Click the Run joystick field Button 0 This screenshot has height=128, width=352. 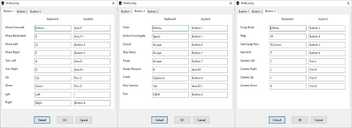[x=210, y=95]
